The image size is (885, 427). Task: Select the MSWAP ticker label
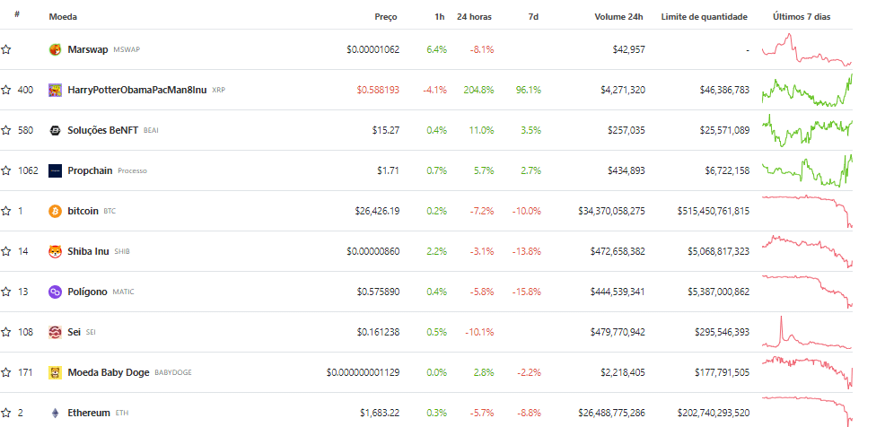click(127, 49)
